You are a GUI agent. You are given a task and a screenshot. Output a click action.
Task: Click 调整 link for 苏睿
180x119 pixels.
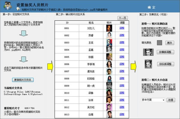click(122, 35)
